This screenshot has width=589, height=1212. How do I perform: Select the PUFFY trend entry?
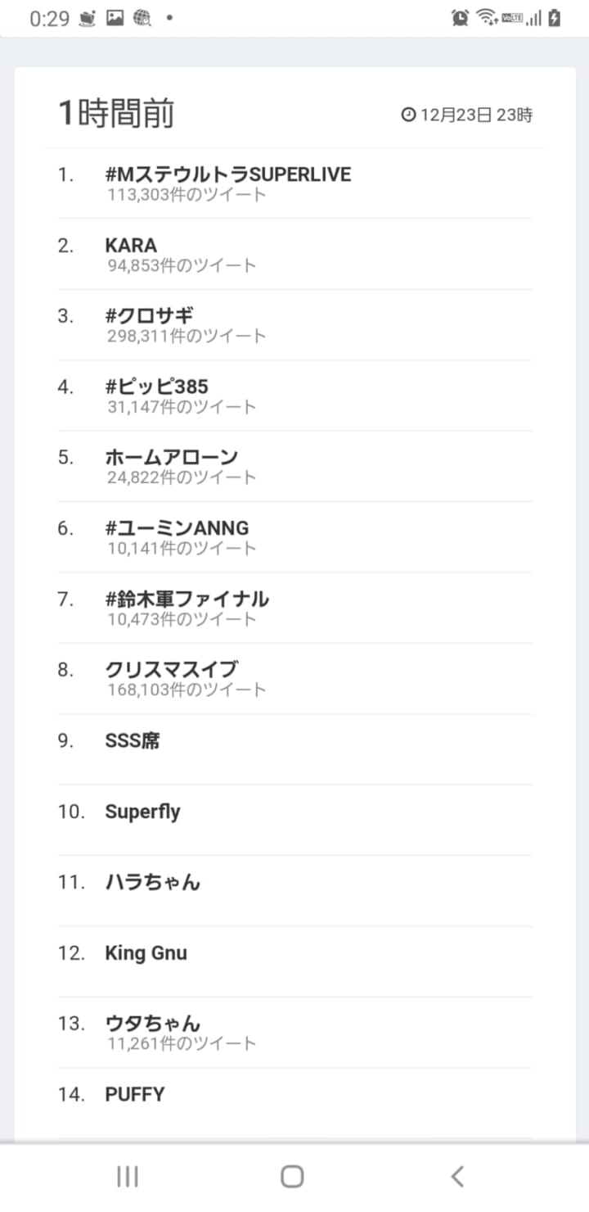[135, 1094]
